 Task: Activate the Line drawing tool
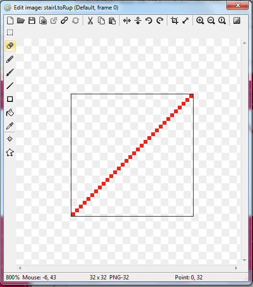(x=10, y=86)
